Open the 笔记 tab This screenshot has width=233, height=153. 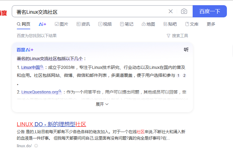pos(127,24)
